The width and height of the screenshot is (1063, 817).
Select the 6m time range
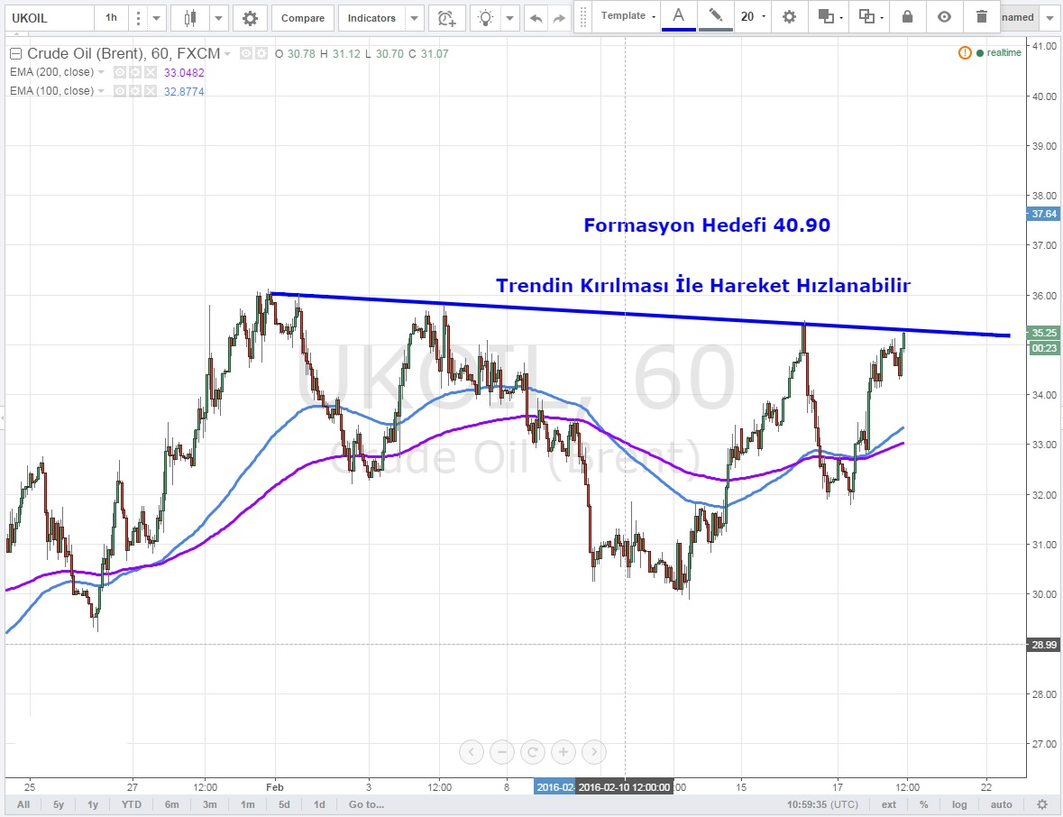[x=171, y=804]
